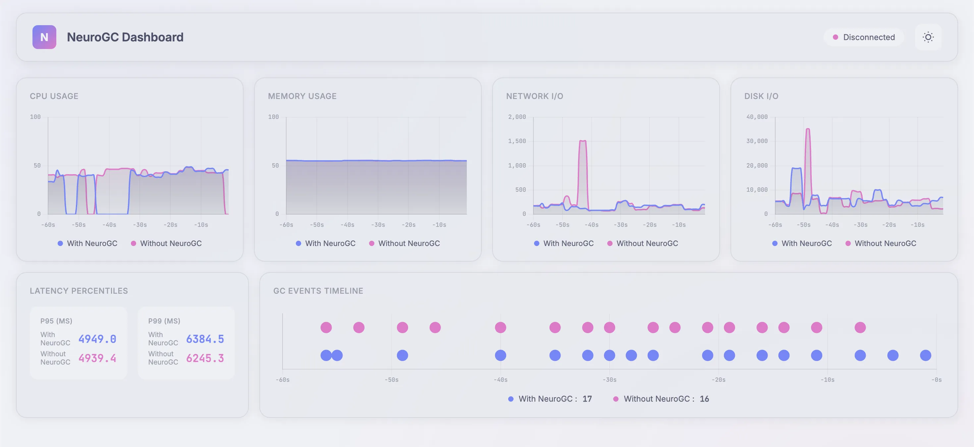Viewport: 974px width, 447px height.
Task: Click the leftmost pink GC event dot
Action: pyautogui.click(x=326, y=327)
